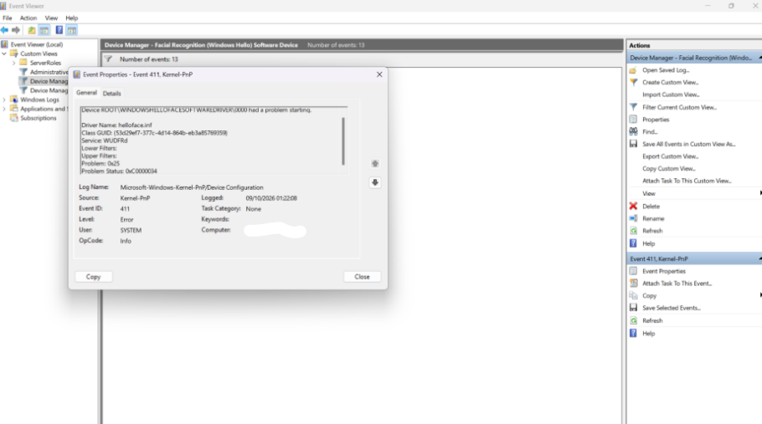Viewport: 762px width, 424px height.
Task: Open the File menu
Action: tap(8, 18)
